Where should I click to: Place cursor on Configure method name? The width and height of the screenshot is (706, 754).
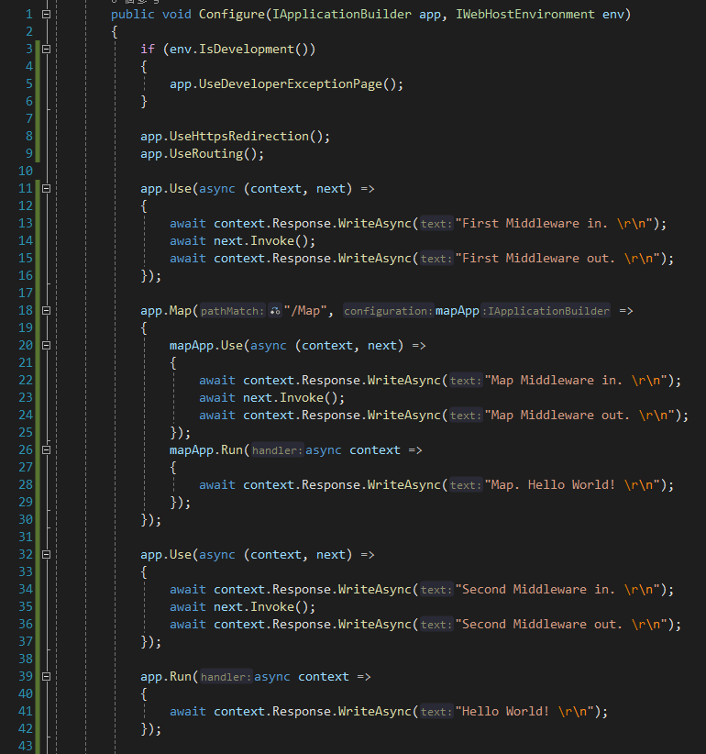232,15
